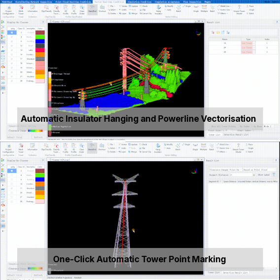The image size is (280, 280).
Task: Open the Type dropdown for tower 1#
Action: click(x=248, y=43)
